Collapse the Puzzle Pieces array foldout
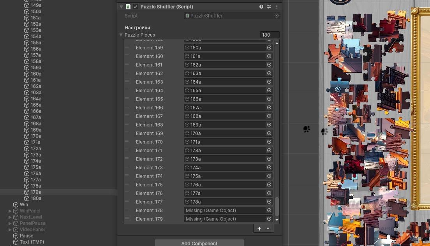430x246 pixels. (x=121, y=35)
